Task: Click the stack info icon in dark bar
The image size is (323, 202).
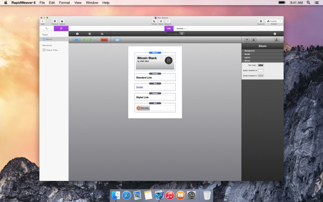Action: 275,34
